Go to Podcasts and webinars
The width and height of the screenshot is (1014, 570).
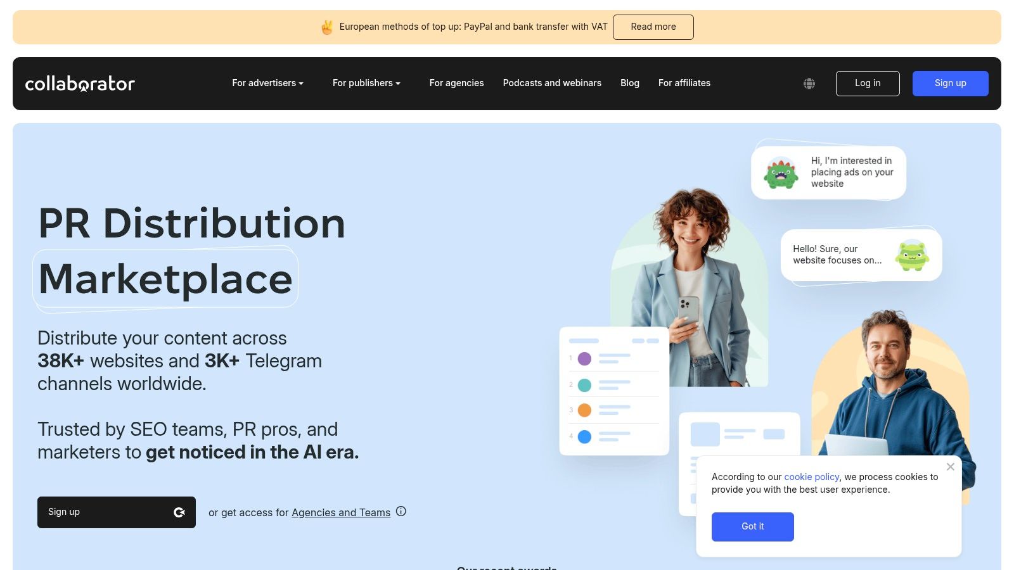pyautogui.click(x=552, y=83)
